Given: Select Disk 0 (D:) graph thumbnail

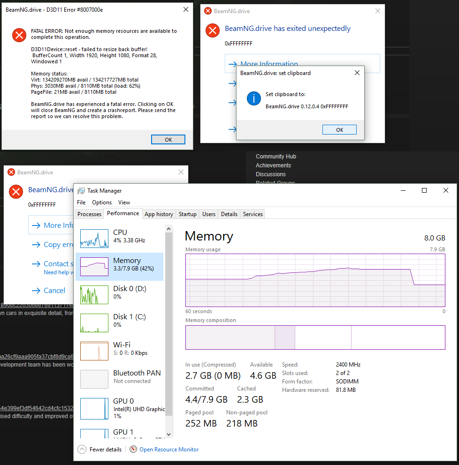Looking at the screenshot, I should click(x=94, y=295).
